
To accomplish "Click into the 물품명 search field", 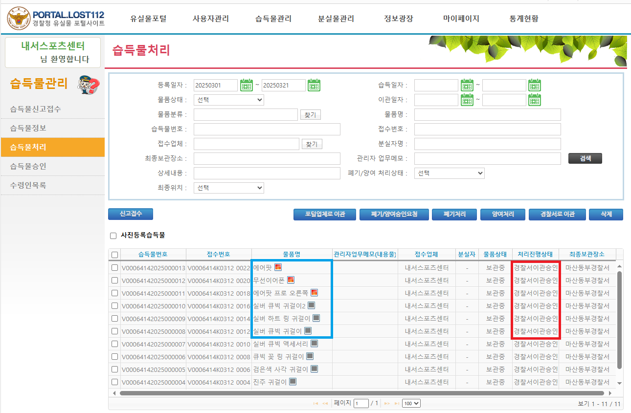I will point(487,115).
